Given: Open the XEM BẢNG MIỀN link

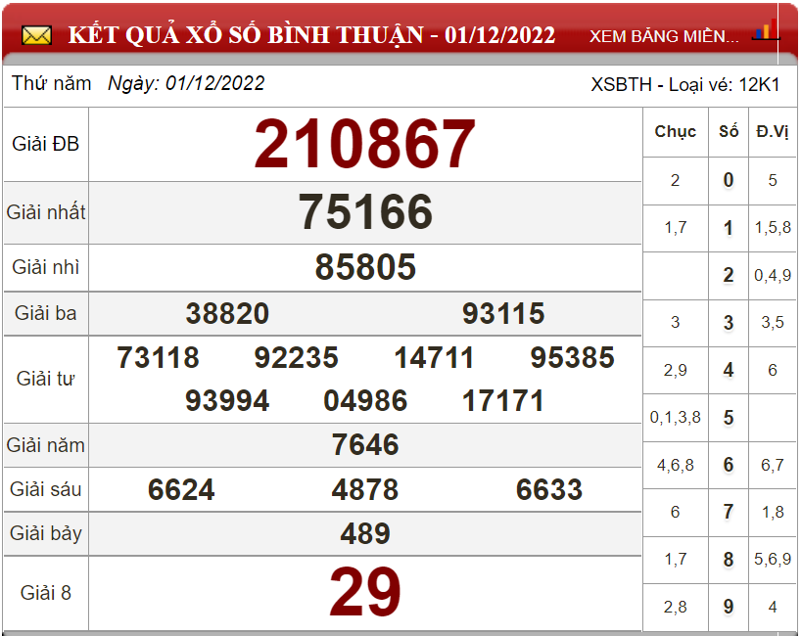Looking at the screenshot, I should point(664,36).
